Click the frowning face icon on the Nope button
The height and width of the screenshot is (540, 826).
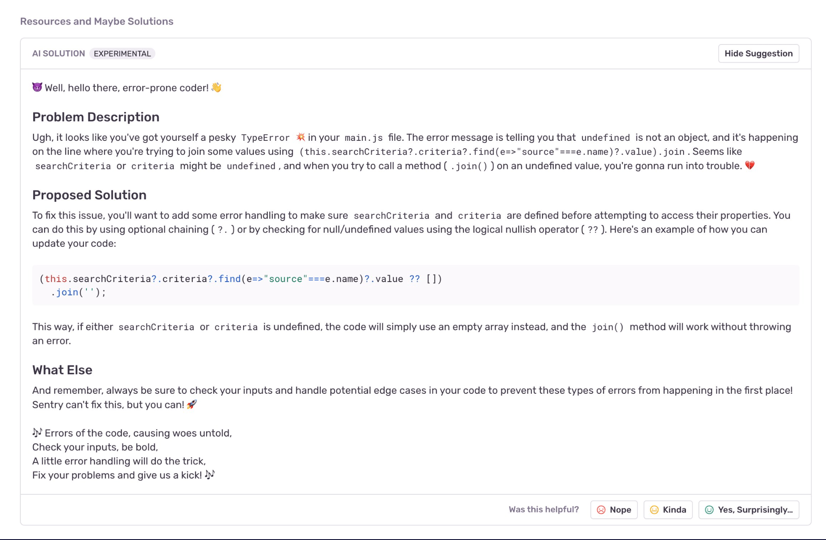coord(602,510)
